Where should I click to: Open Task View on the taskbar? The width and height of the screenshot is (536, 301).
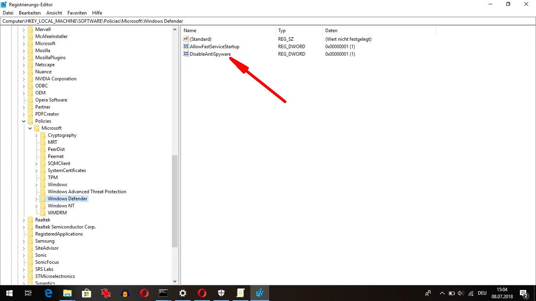click(28, 293)
